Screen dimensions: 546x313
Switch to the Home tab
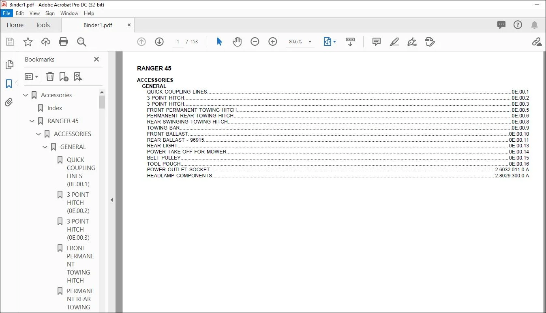(15, 25)
